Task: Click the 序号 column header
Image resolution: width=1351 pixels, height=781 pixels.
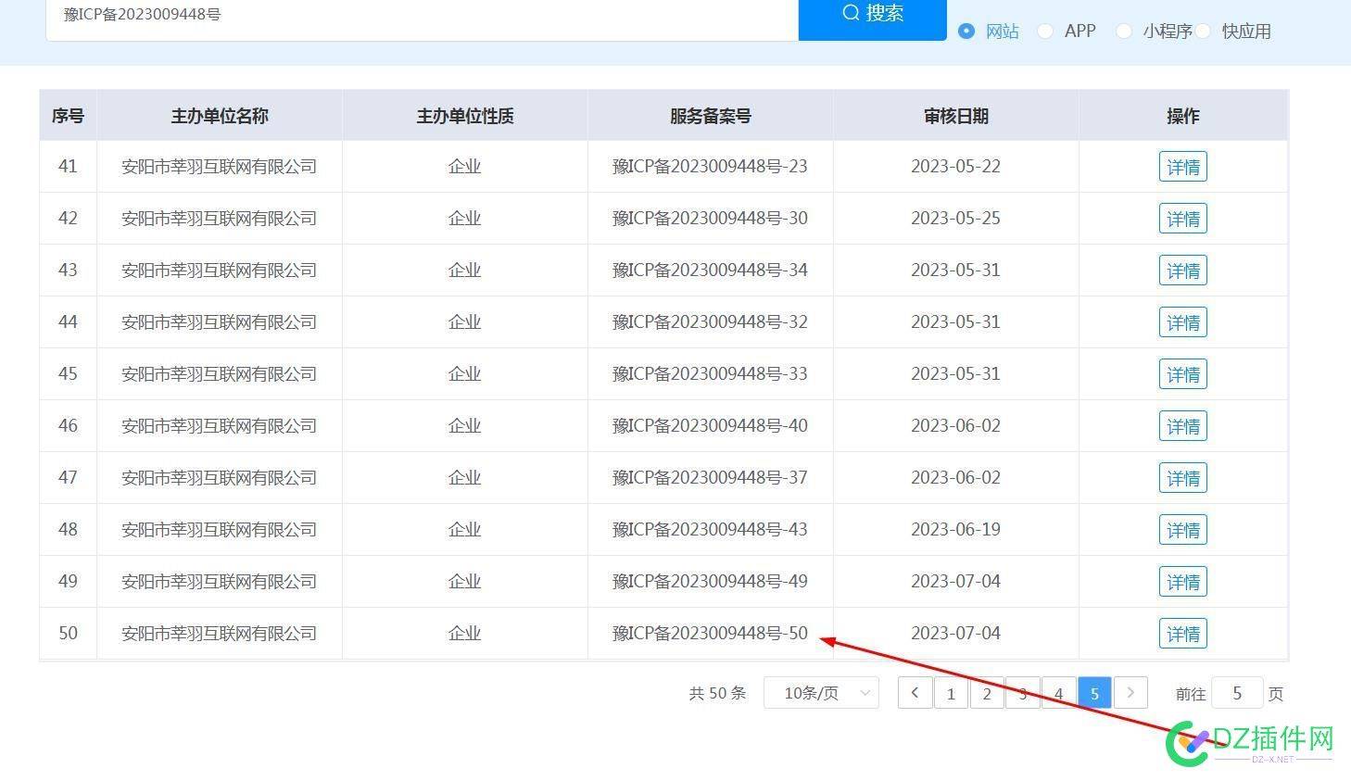Action: point(68,116)
